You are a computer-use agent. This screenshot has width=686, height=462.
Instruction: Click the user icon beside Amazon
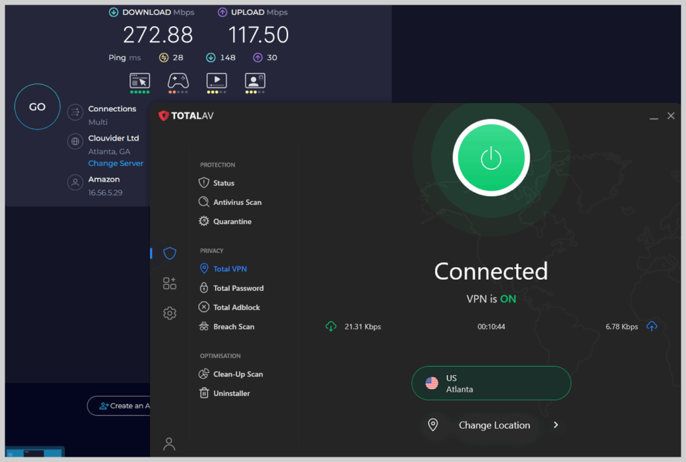point(75,182)
